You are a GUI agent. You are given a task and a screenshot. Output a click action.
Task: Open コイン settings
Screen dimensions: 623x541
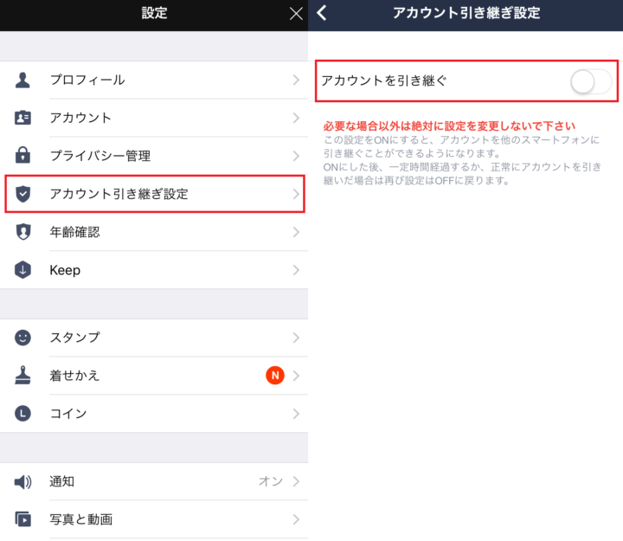(x=154, y=414)
